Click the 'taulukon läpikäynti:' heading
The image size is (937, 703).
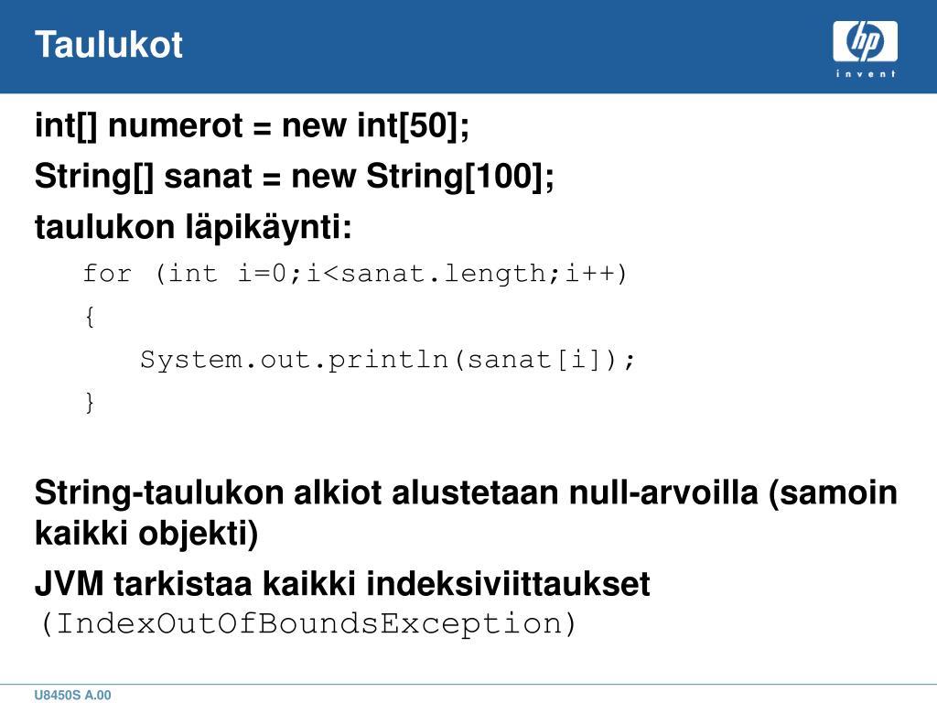tap(193, 228)
